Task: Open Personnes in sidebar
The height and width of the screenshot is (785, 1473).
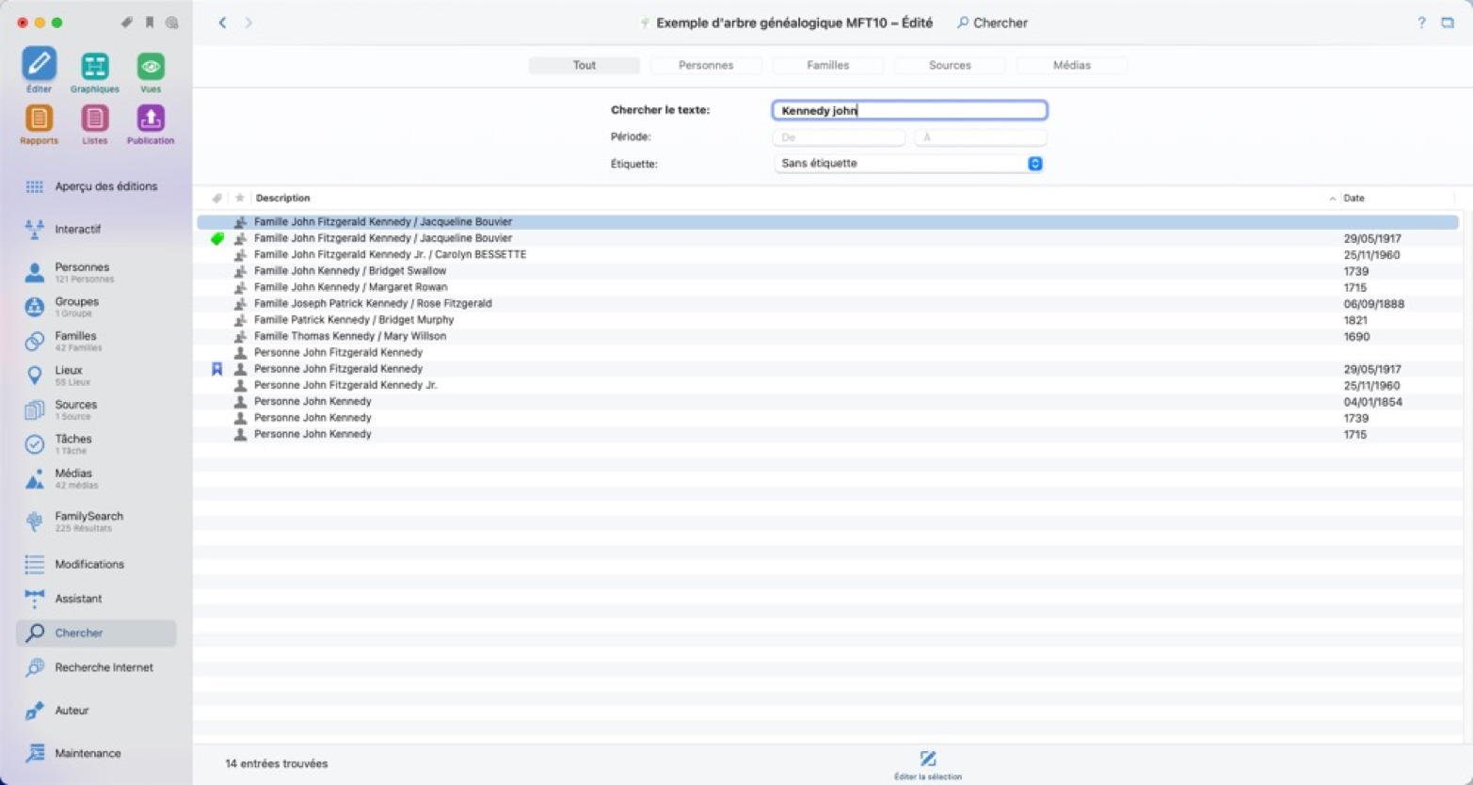Action: point(96,272)
